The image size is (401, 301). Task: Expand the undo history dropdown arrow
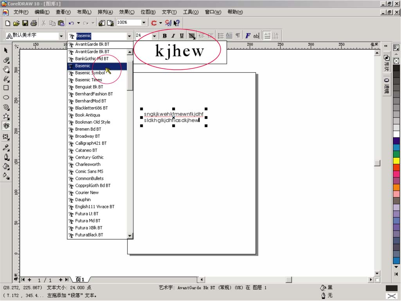click(79, 23)
